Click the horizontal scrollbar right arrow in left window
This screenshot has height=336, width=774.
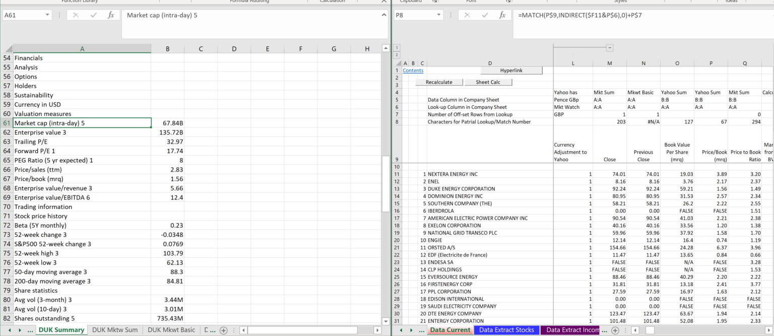click(x=377, y=330)
